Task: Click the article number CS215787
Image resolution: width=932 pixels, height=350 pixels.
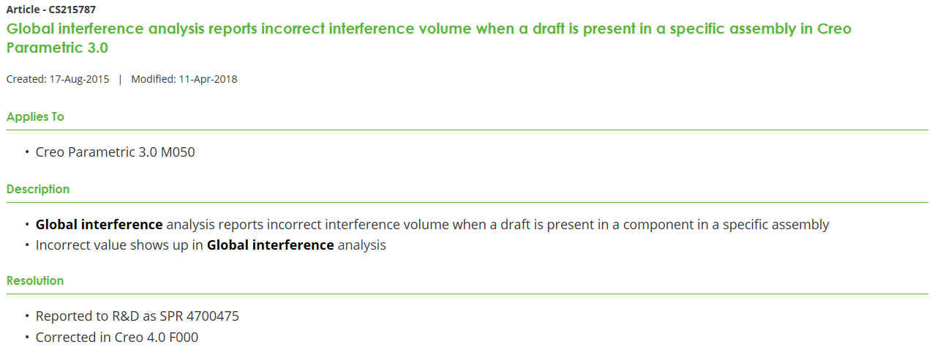Action: (72, 10)
